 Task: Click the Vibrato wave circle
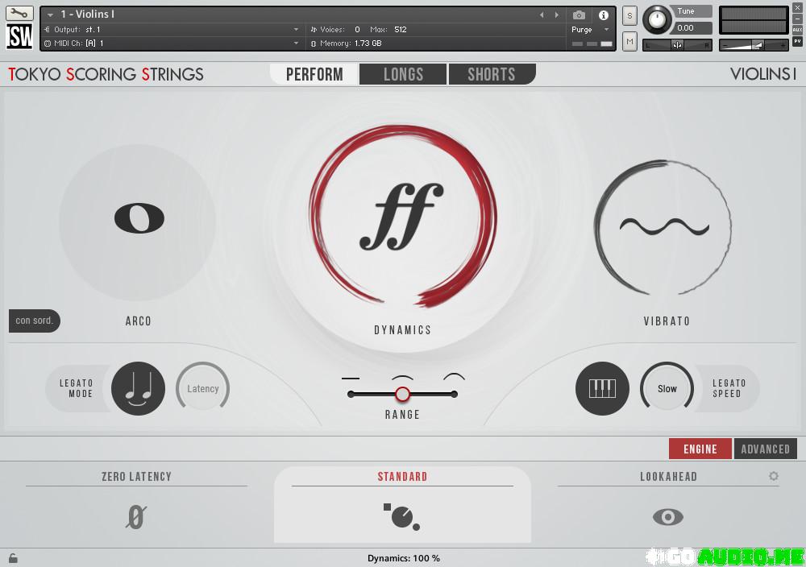[663, 227]
